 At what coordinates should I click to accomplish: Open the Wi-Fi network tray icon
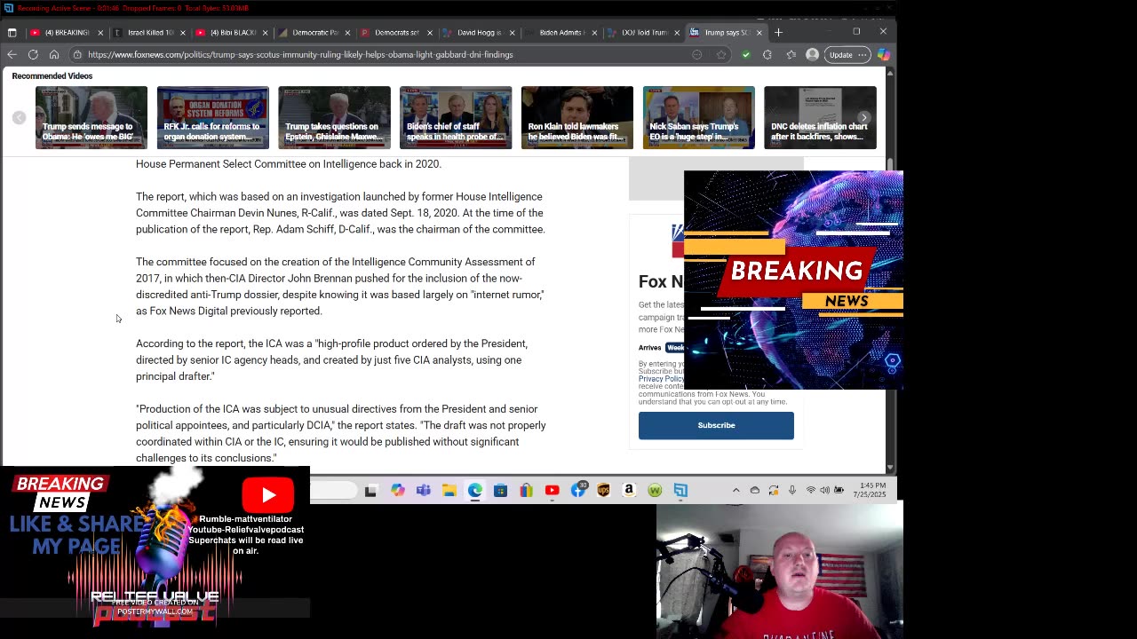(x=810, y=490)
